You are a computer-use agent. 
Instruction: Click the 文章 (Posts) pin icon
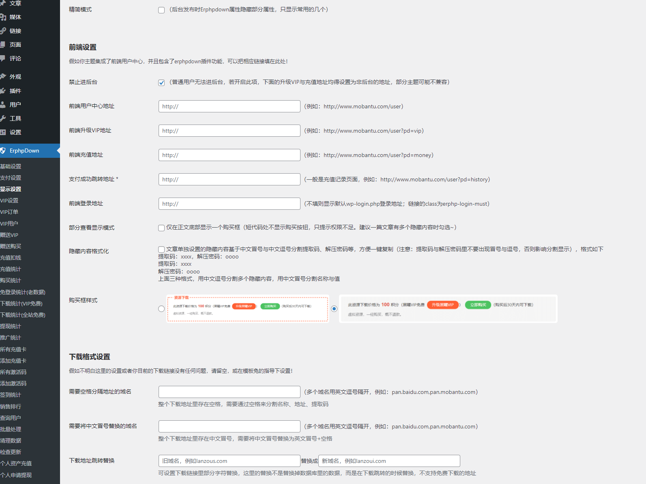3,3
